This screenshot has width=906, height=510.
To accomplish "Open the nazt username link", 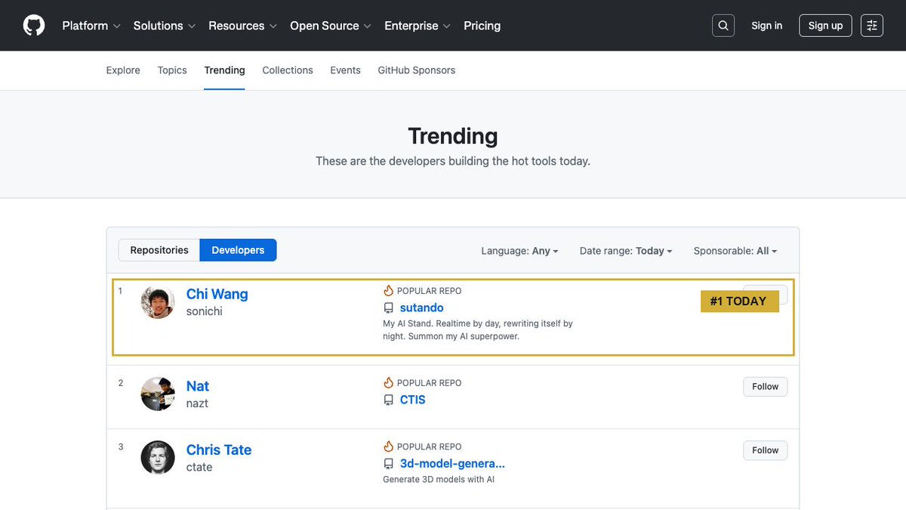I will (197, 403).
